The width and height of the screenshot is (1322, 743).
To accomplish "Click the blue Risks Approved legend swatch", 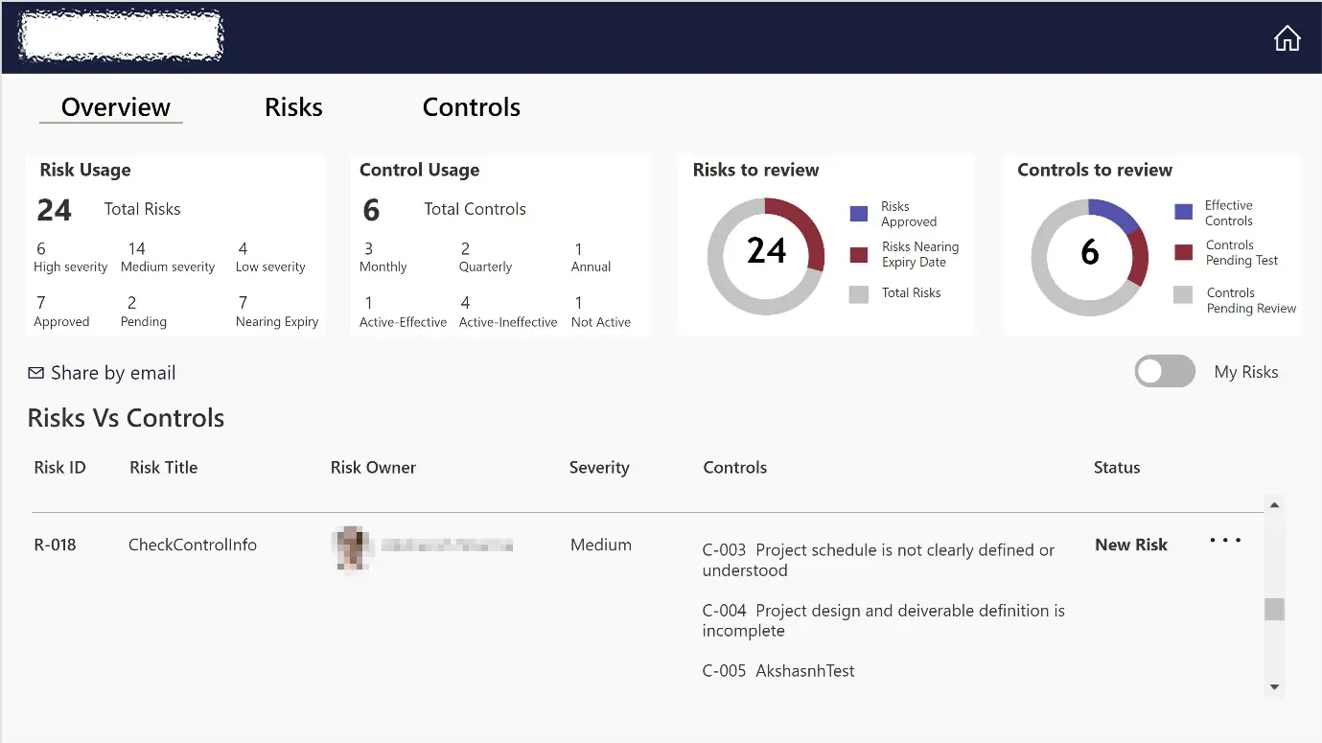I will click(858, 214).
